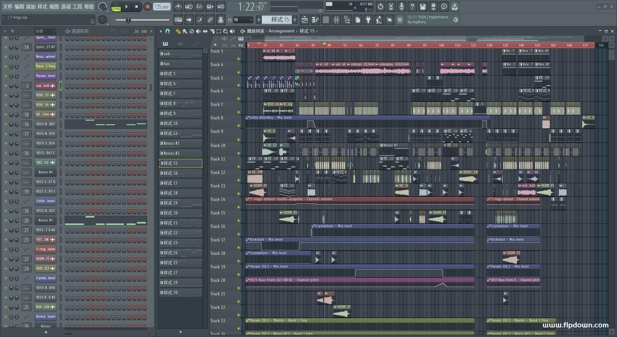Open channel rack options menu arrow
Image resolution: width=617 pixels, height=337 pixels.
pyautogui.click(x=5, y=31)
